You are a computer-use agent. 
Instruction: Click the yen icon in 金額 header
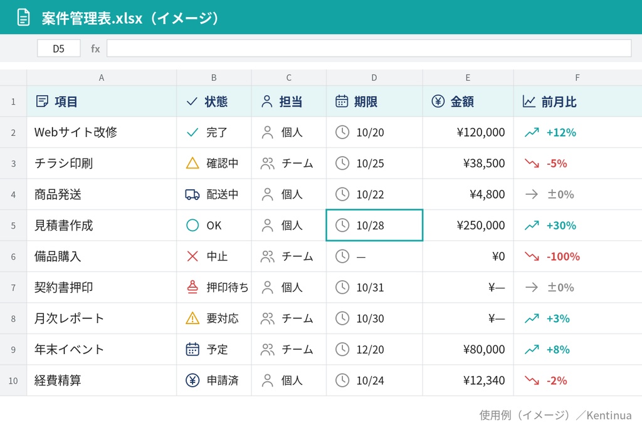point(438,101)
